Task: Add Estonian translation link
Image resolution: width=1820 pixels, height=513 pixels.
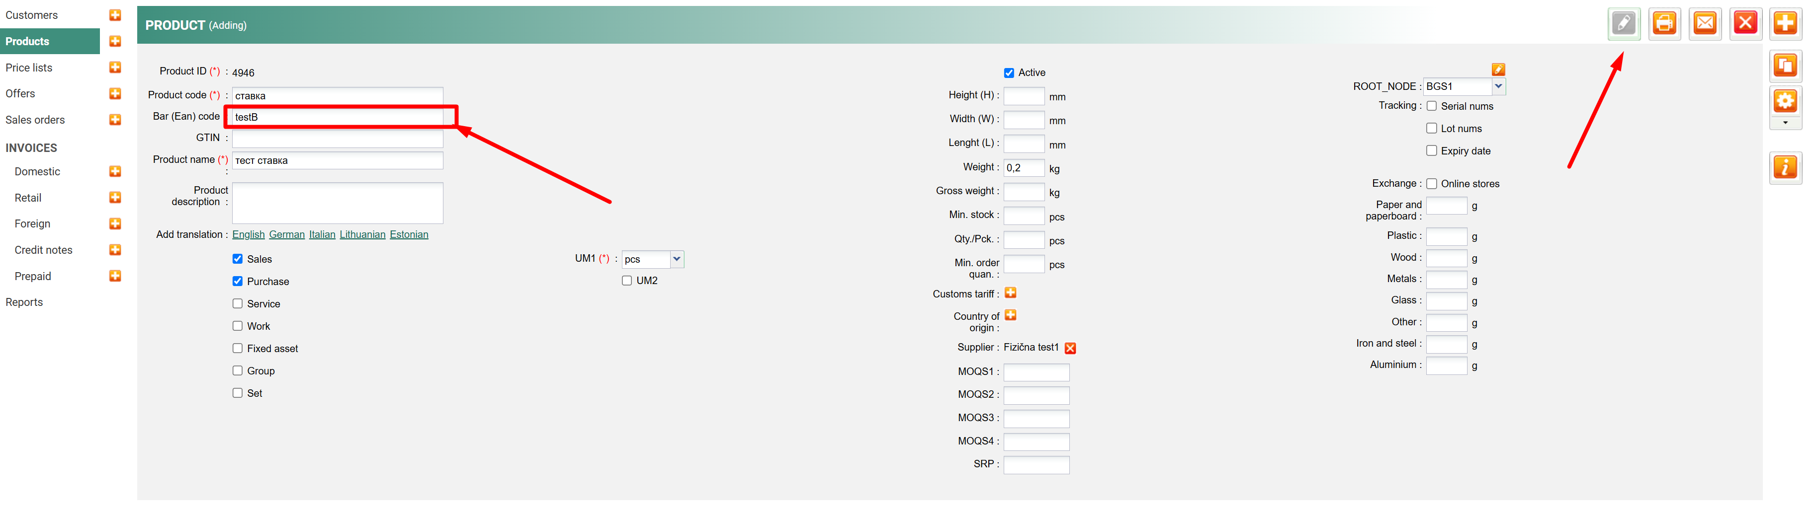Action: click(x=409, y=234)
